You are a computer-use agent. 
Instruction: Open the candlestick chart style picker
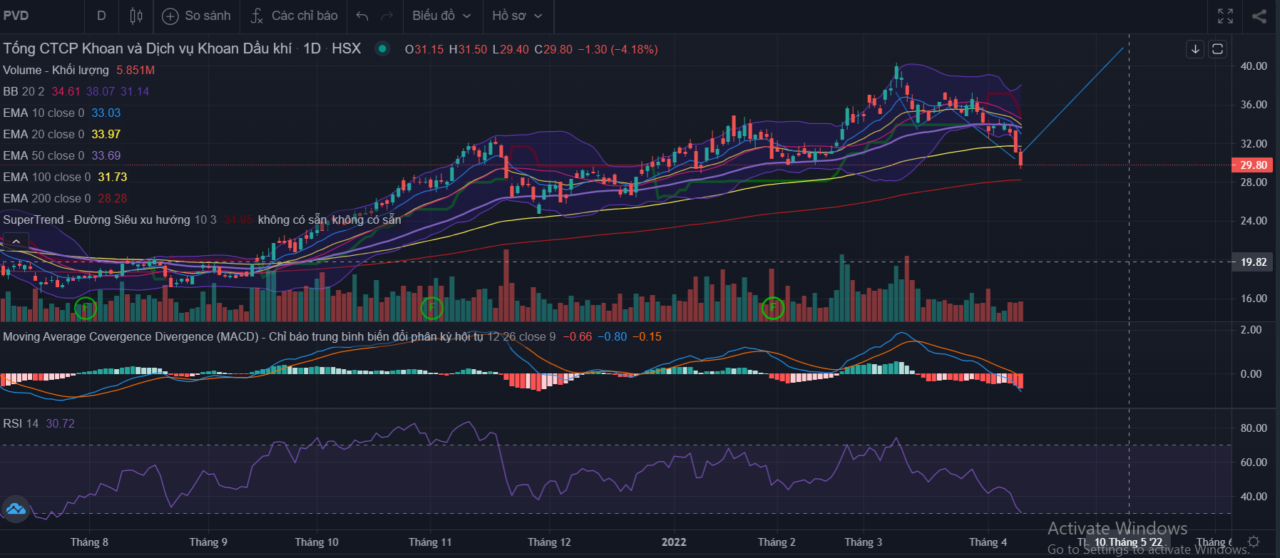point(136,16)
